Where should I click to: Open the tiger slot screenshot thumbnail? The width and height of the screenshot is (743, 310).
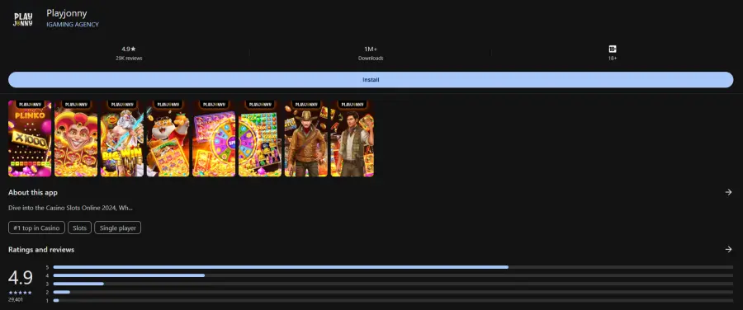(168, 139)
